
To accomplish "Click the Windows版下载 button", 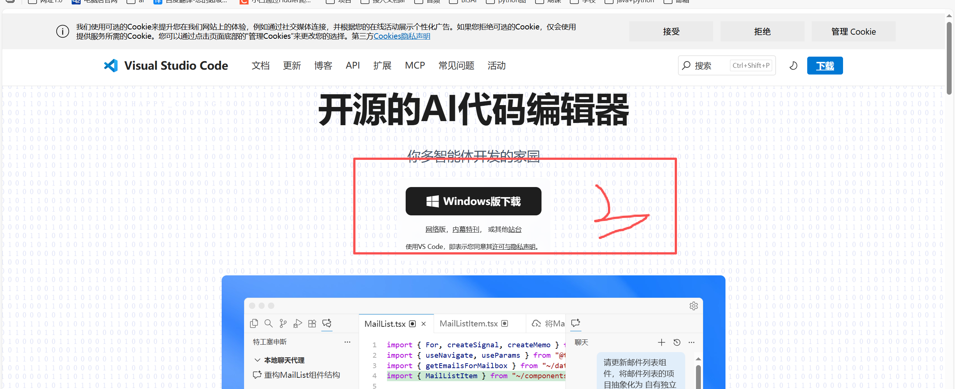I will (x=473, y=201).
